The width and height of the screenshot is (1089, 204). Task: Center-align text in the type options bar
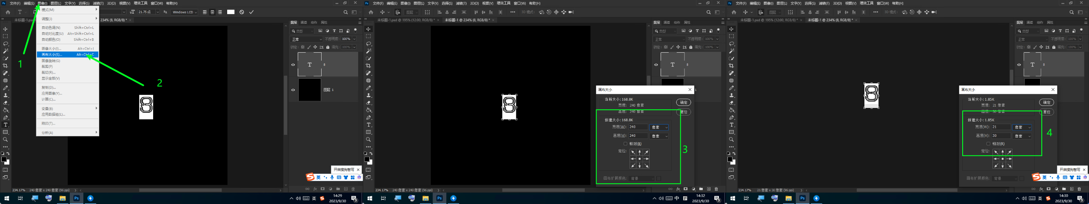click(x=212, y=12)
